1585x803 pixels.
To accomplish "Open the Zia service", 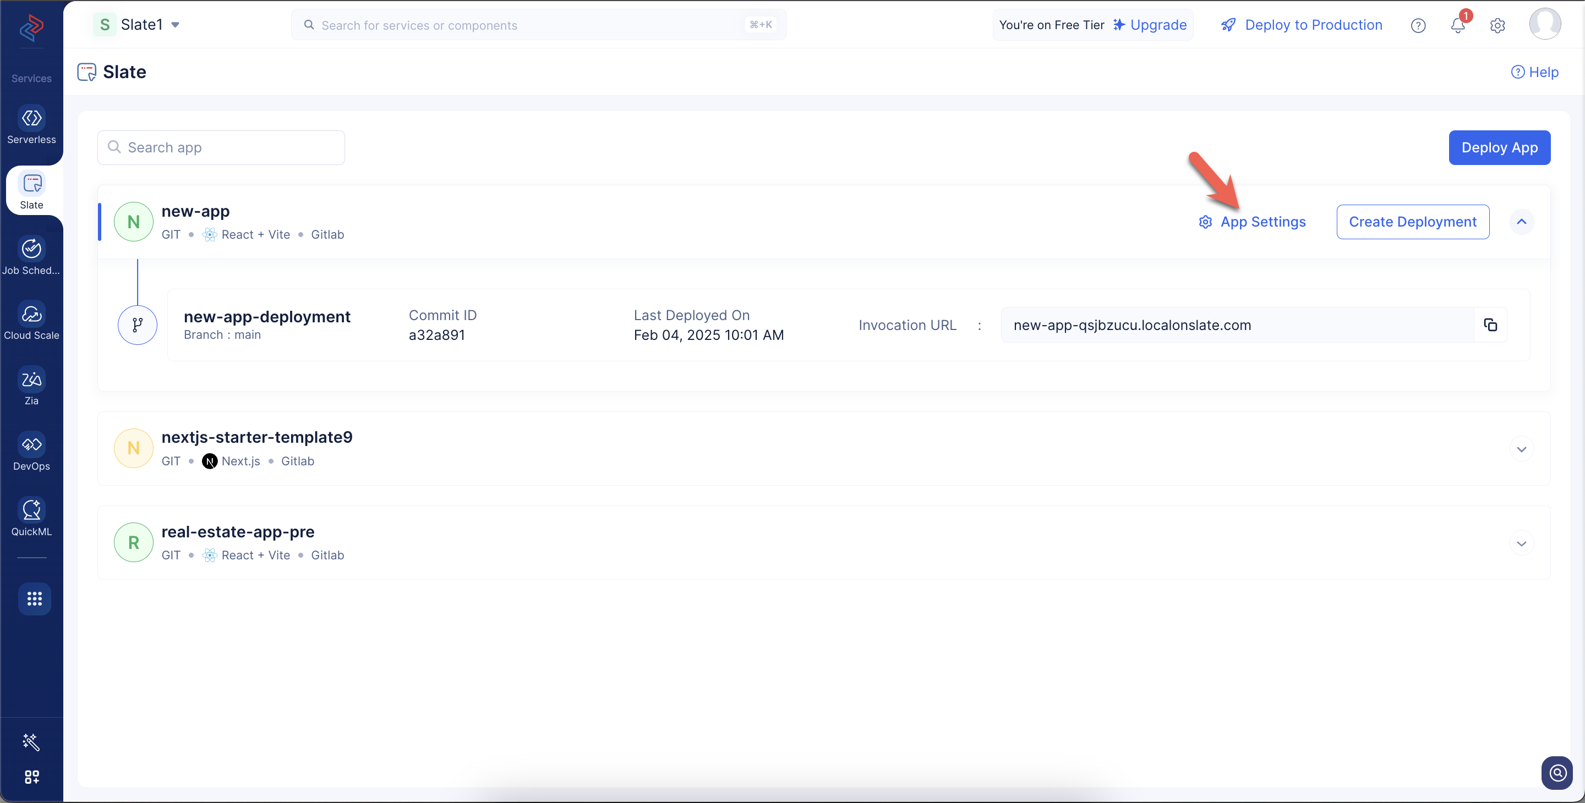I will click(x=31, y=380).
